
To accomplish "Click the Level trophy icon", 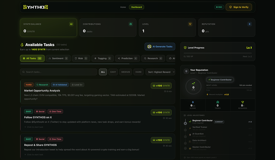I will point(190,24).
